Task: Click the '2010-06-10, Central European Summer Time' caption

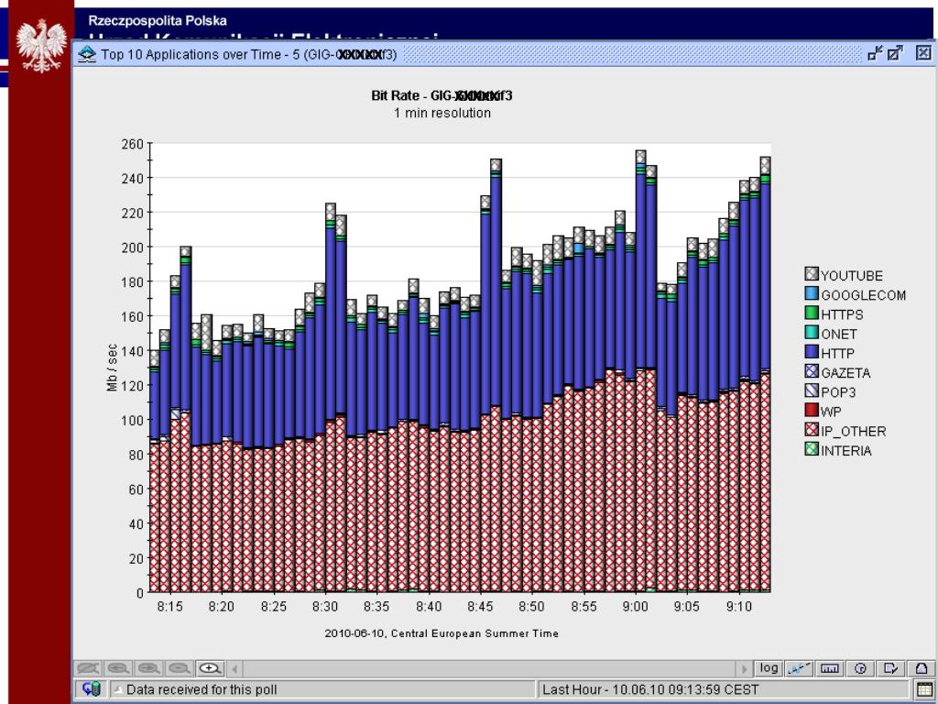Action: (442, 633)
